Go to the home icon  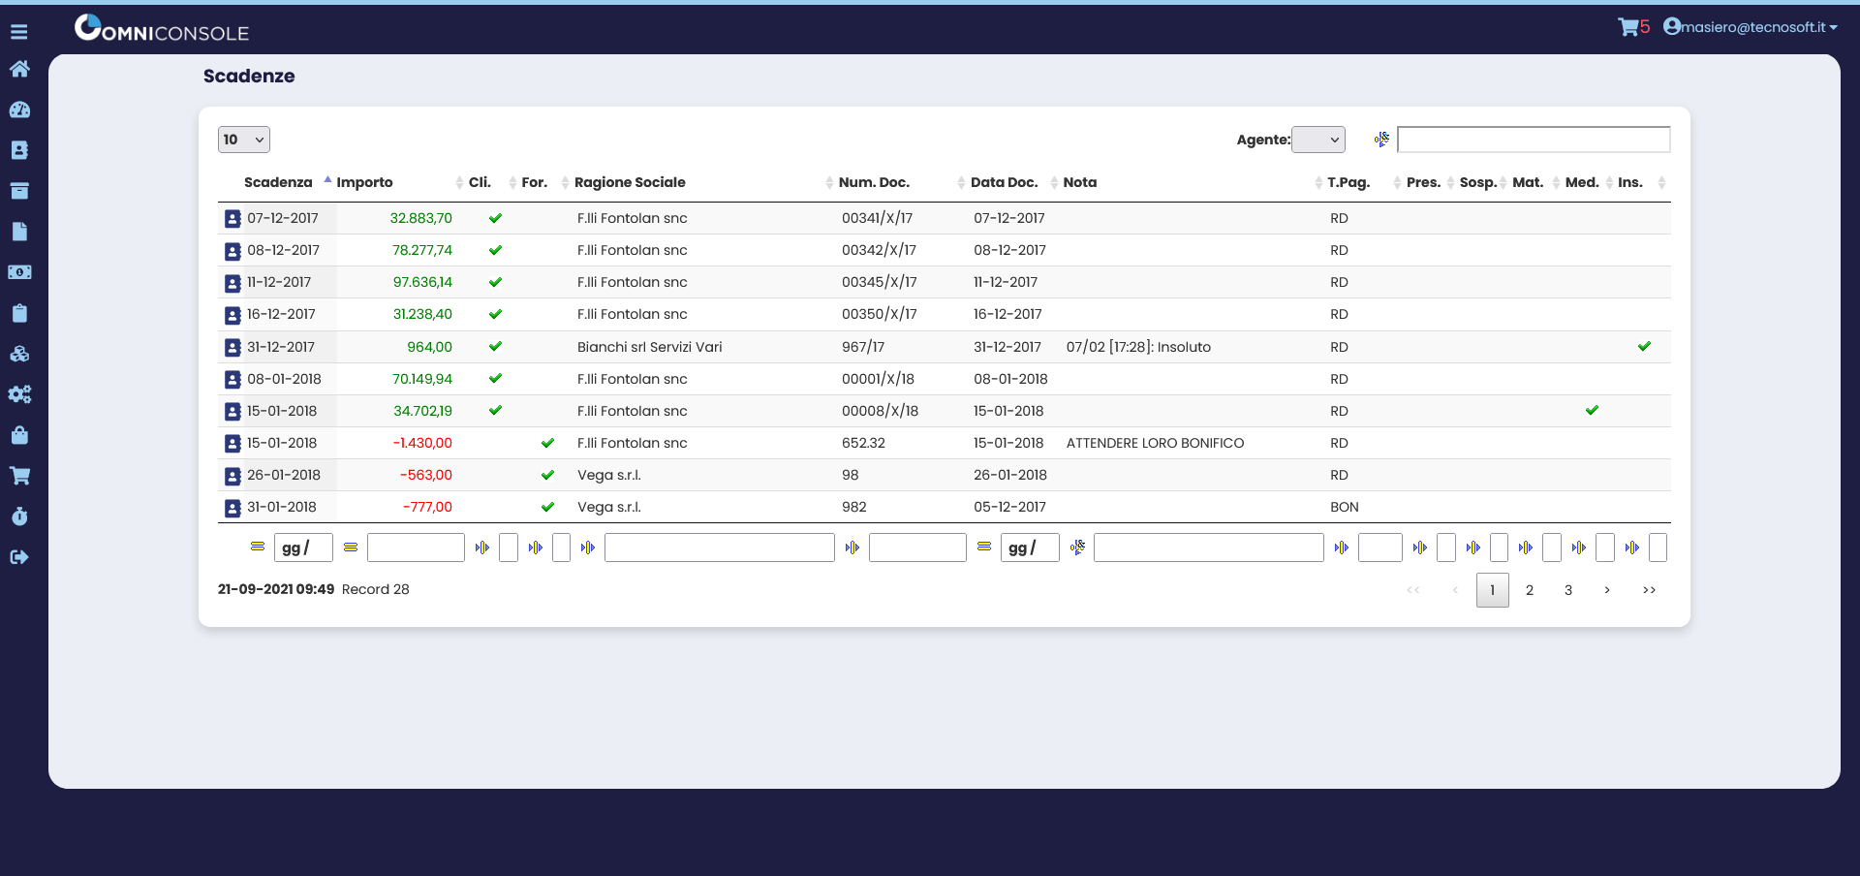[x=19, y=69]
